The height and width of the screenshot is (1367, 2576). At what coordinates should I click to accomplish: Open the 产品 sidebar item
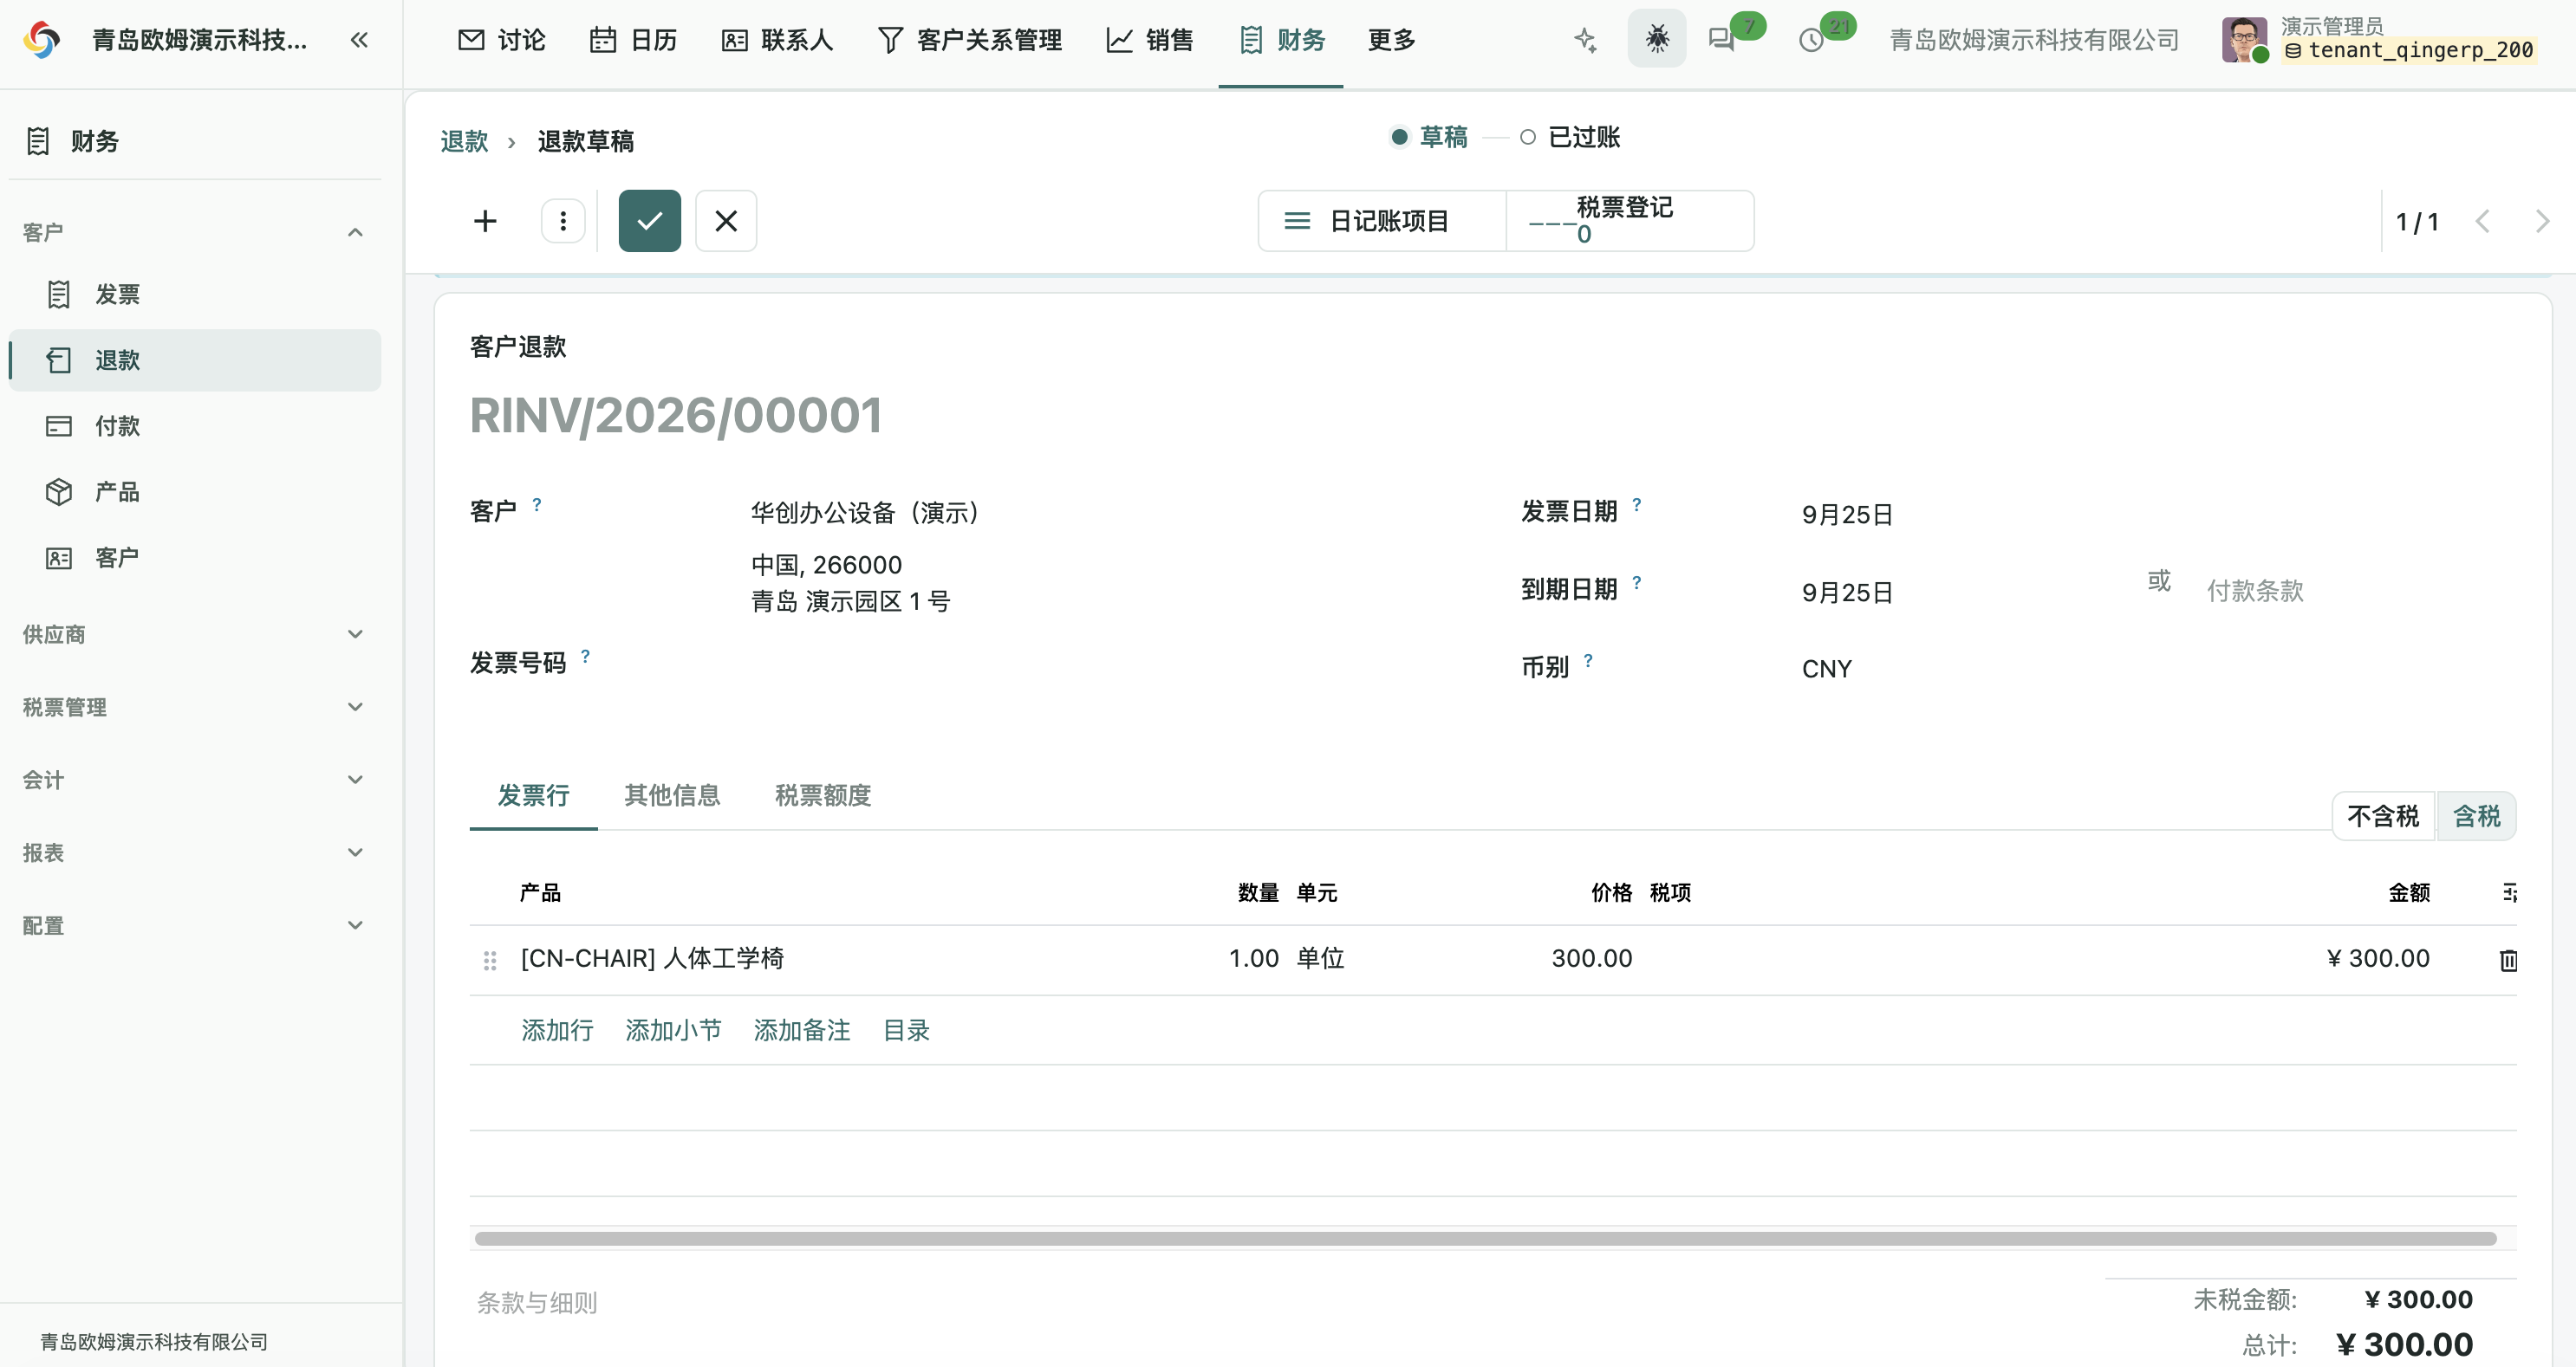pos(195,492)
